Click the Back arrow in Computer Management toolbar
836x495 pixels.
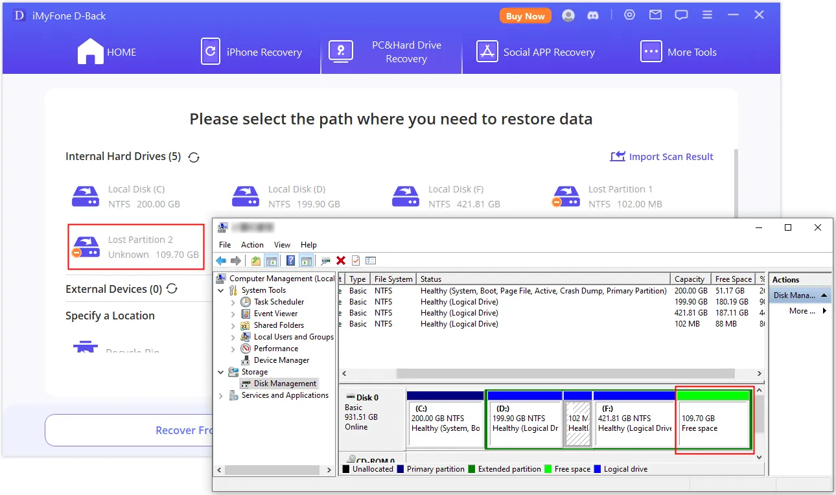(x=221, y=260)
